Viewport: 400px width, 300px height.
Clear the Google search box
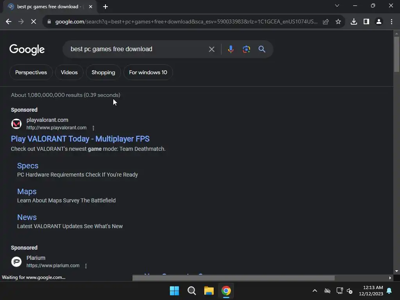pos(211,49)
